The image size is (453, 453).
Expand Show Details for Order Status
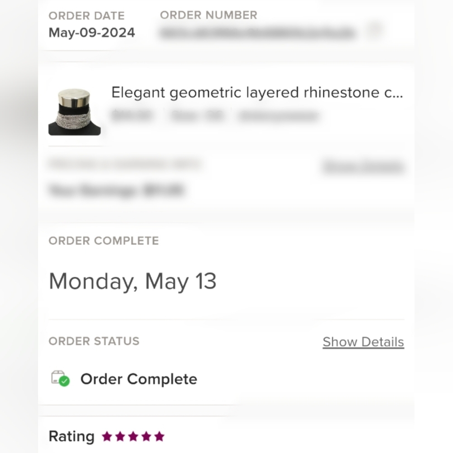tap(363, 342)
